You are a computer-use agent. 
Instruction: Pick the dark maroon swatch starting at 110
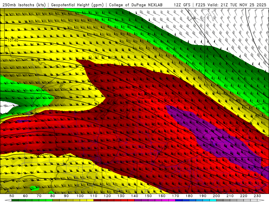97,200
